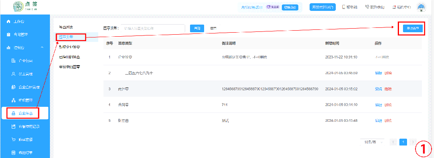Click the 操作 column header

(378, 44)
